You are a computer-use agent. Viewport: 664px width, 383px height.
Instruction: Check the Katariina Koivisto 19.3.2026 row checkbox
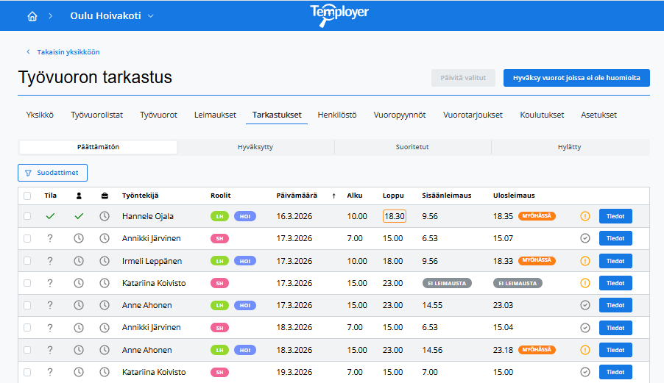click(x=27, y=373)
